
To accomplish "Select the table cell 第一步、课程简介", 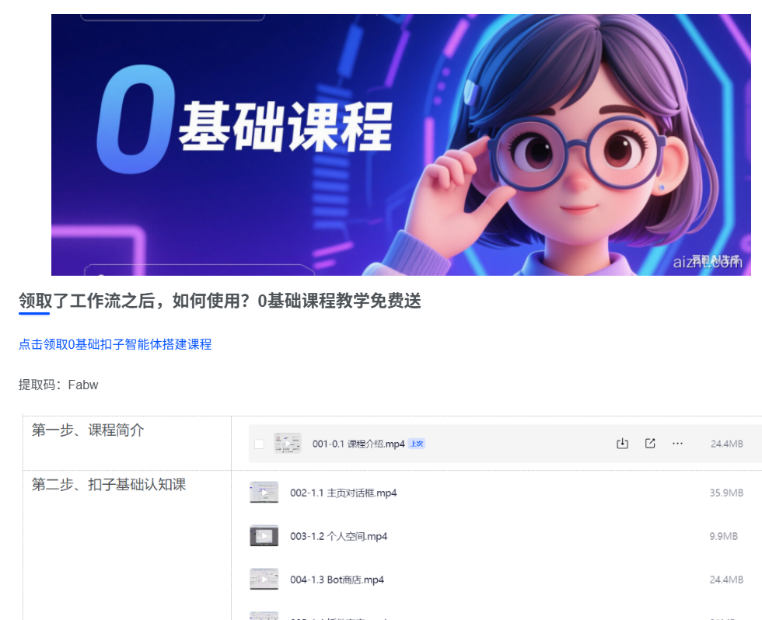I will point(127,443).
